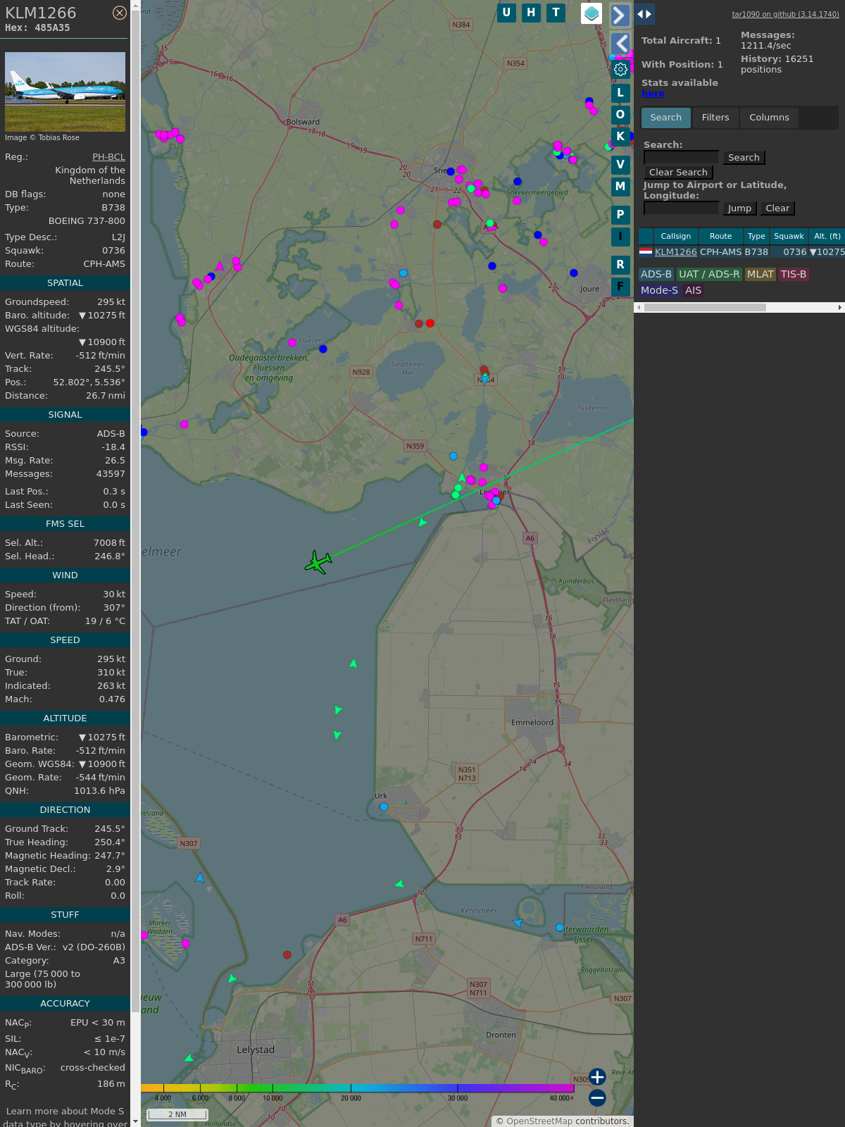
Task: Select KLM1266 callsign in aircraft table
Action: (x=676, y=252)
